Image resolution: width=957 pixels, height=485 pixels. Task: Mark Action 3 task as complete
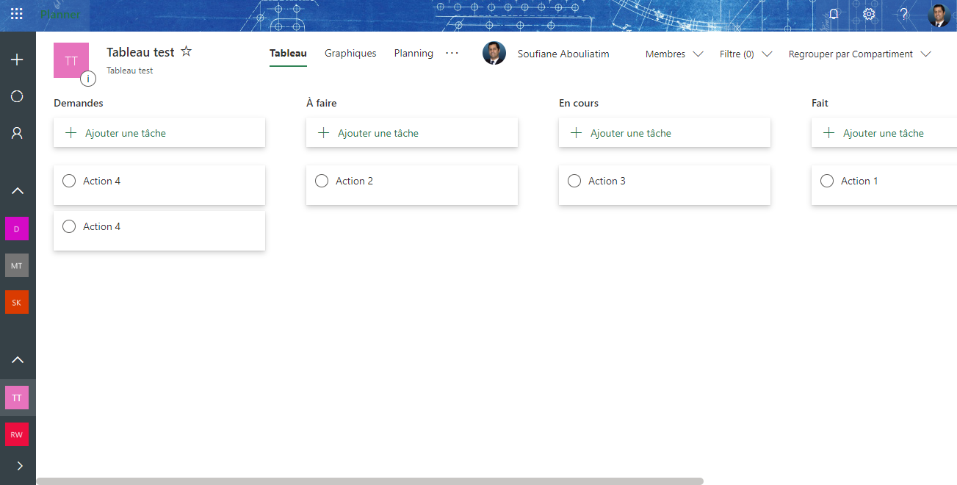[x=574, y=181]
